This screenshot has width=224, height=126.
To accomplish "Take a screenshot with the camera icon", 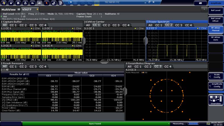I will coord(200,3).
